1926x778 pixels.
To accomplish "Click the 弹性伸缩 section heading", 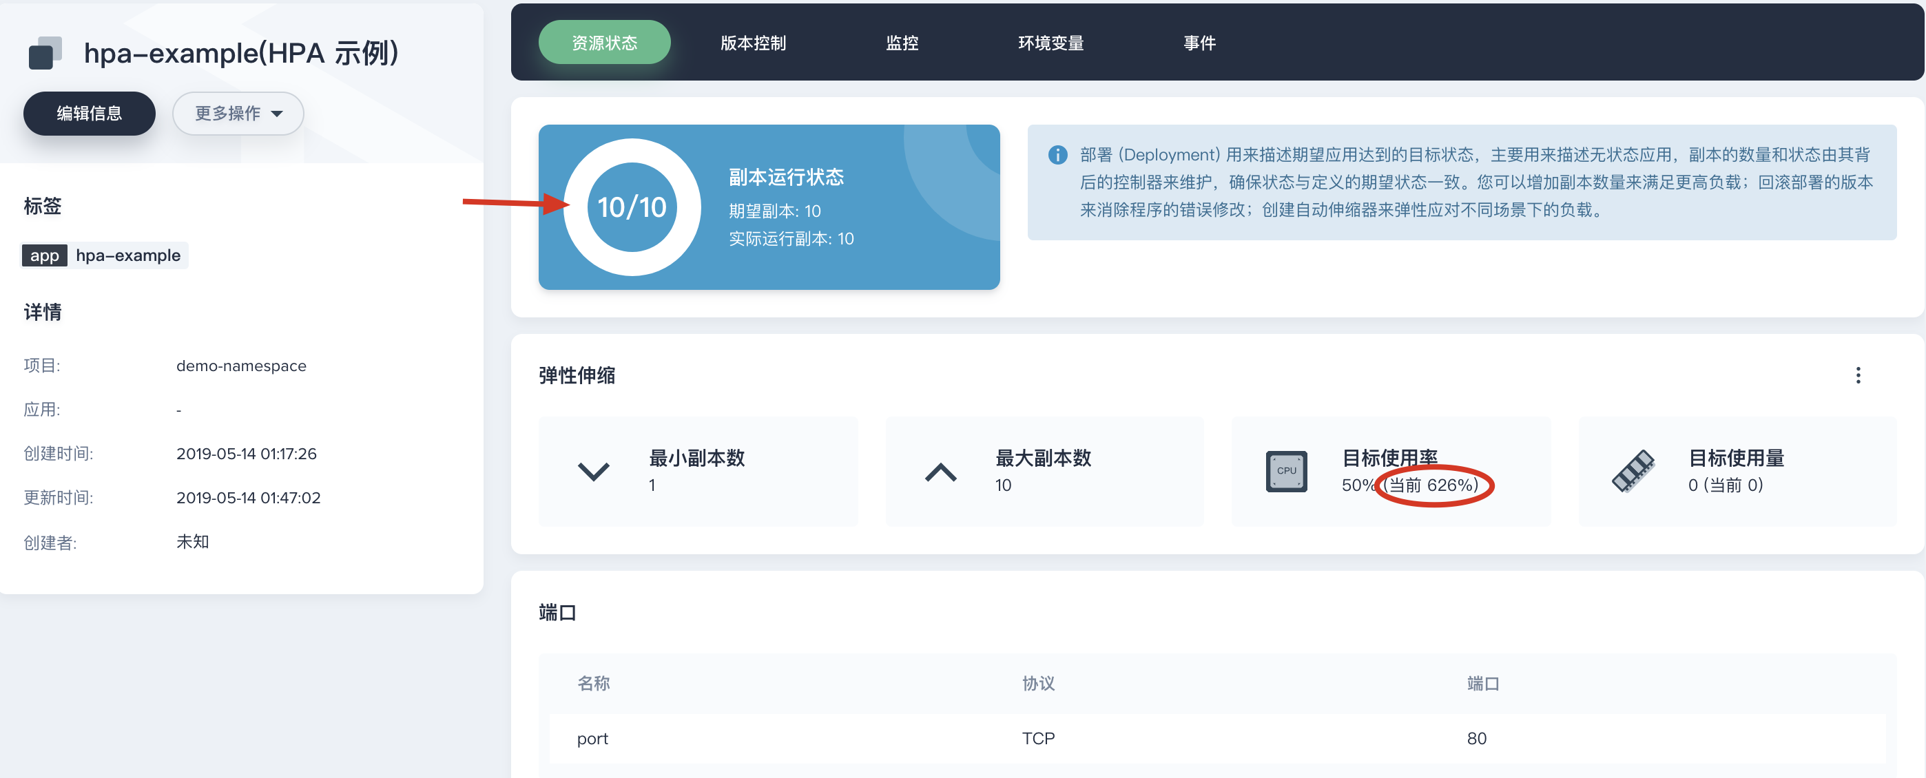I will tap(577, 375).
